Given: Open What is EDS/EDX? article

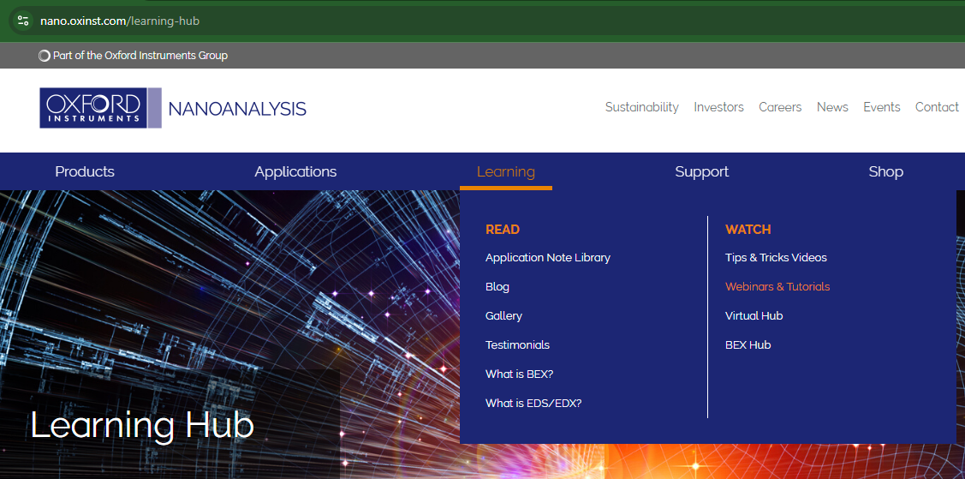Looking at the screenshot, I should coord(533,403).
